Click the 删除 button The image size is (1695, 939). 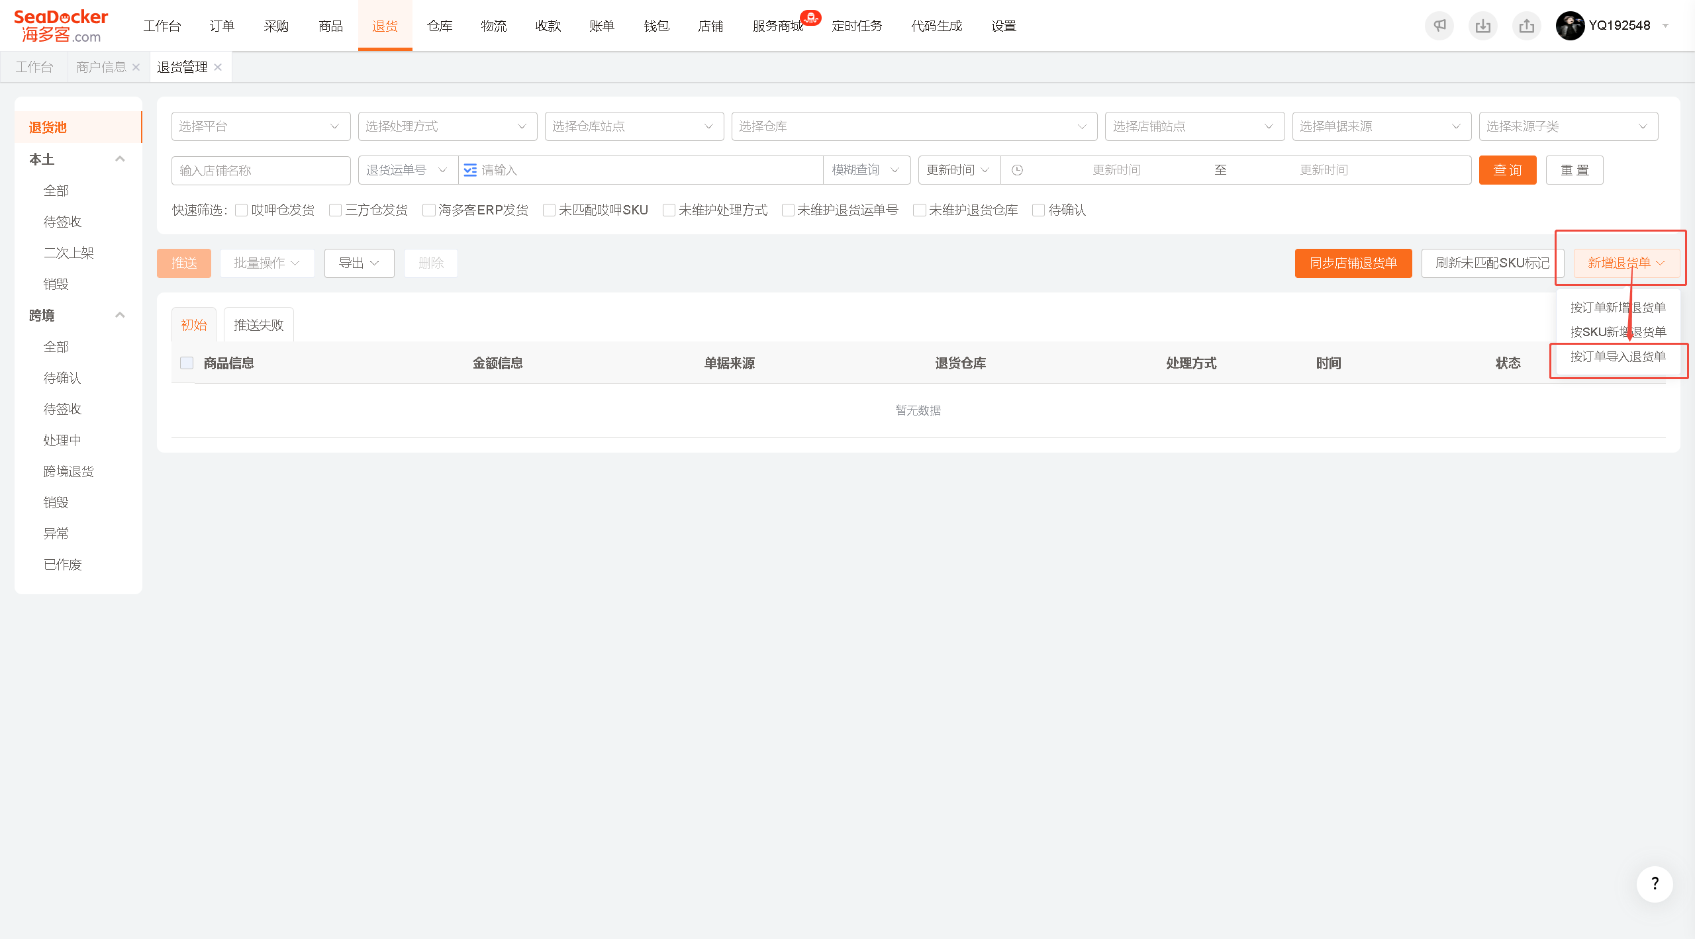tap(431, 263)
